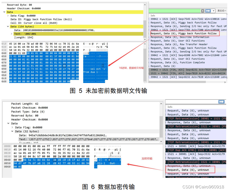This screenshot has height=191, width=228.
Task: Select Packet Type: Data (6) row
Action: coord(28,112)
